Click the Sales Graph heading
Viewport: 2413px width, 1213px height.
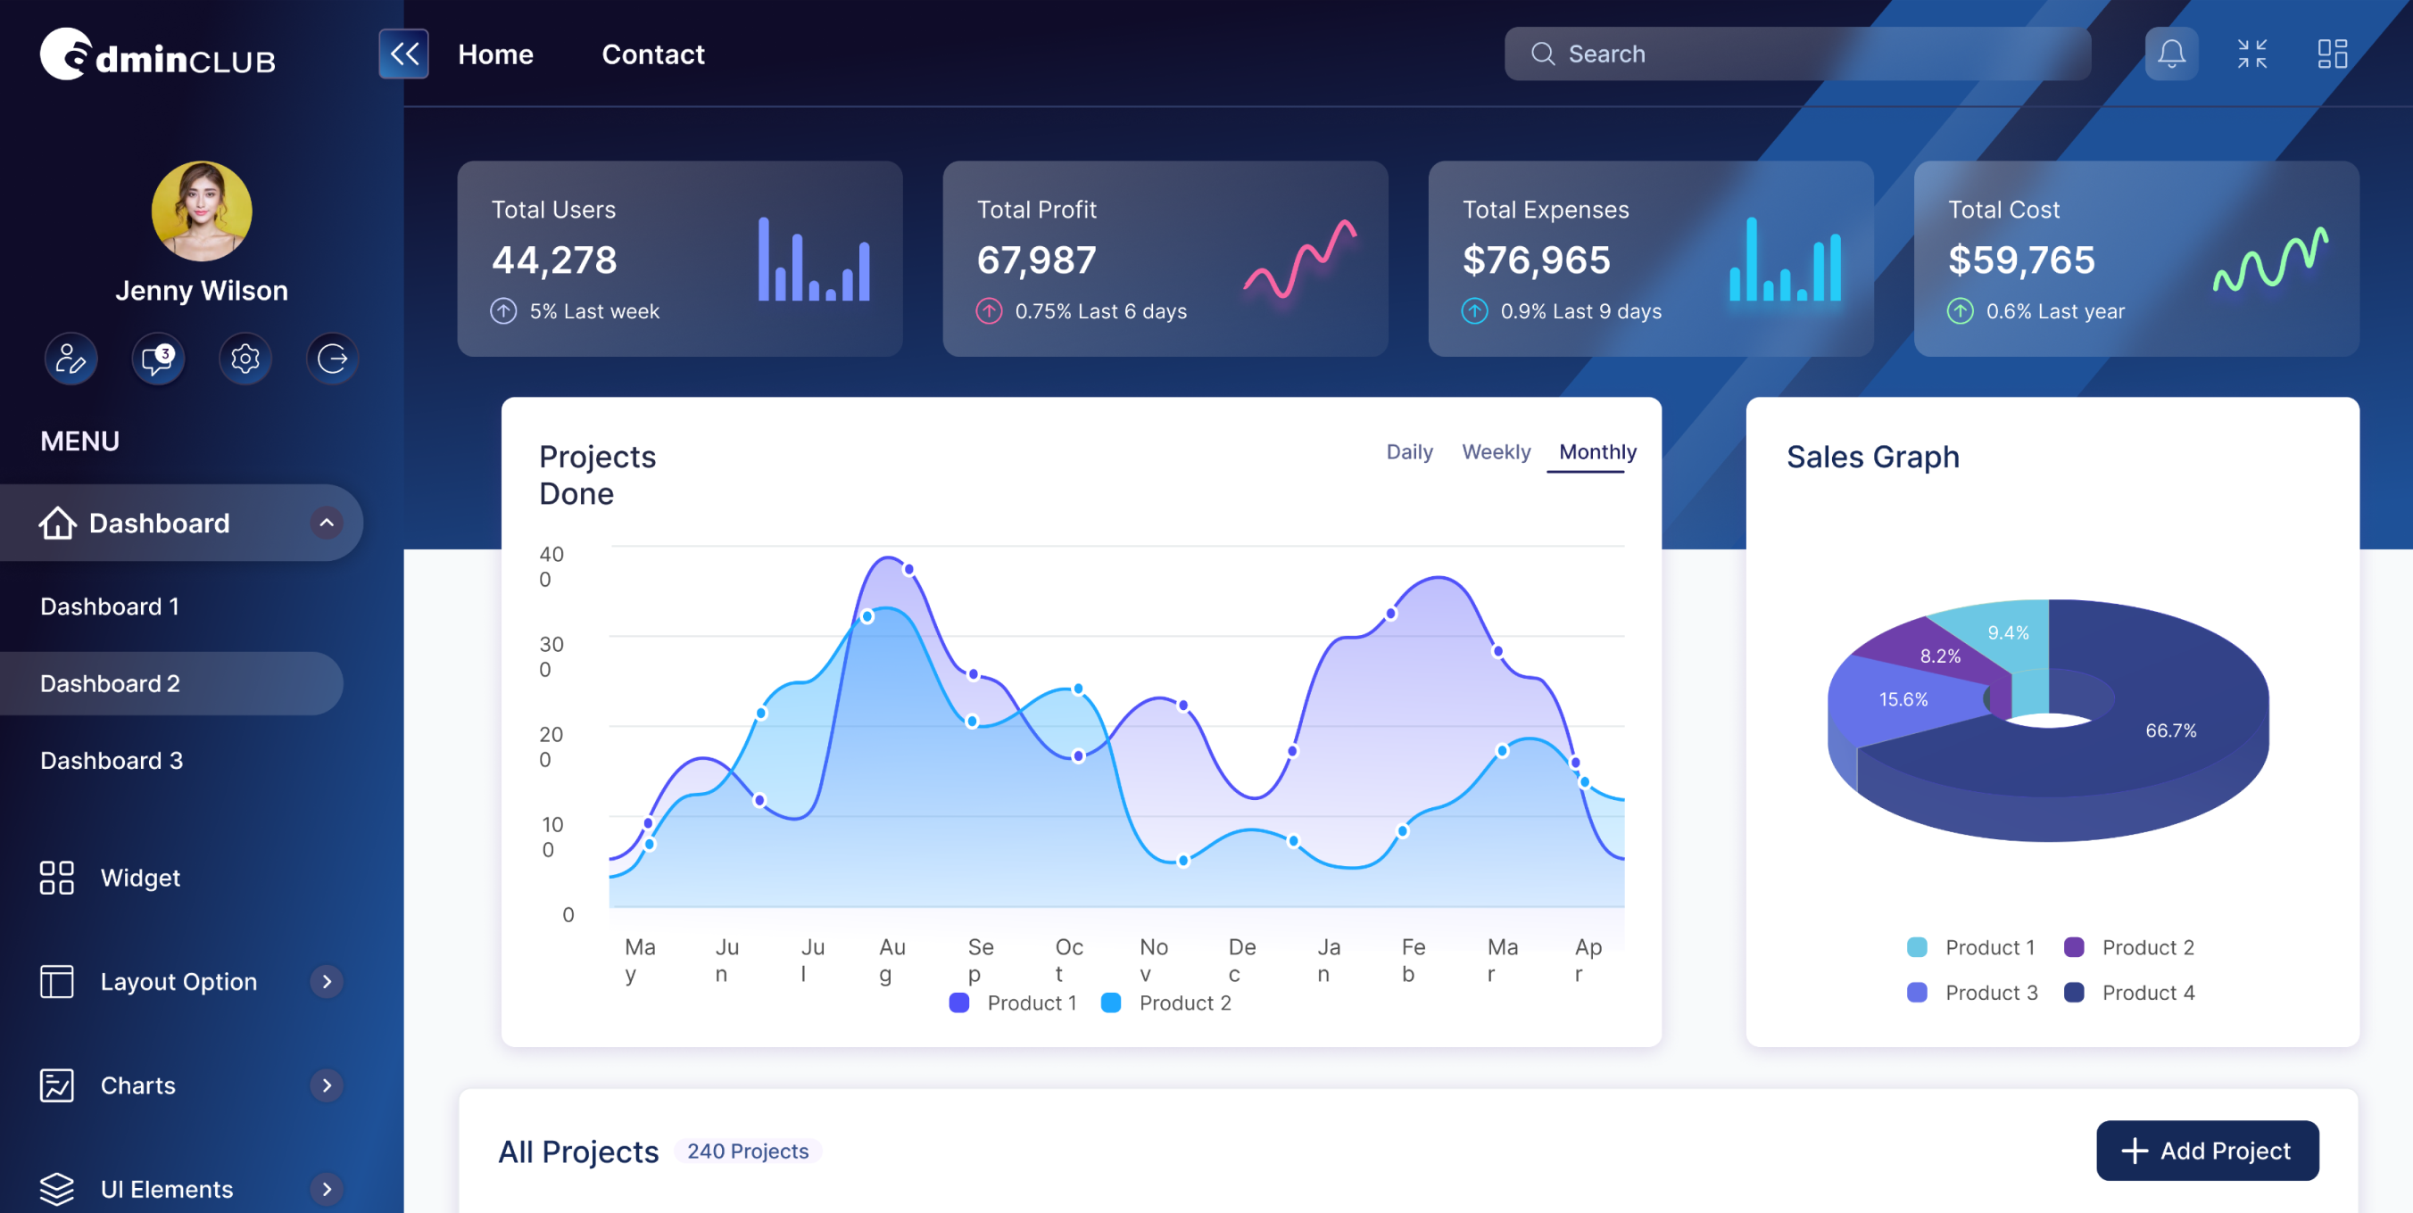pyautogui.click(x=1872, y=456)
